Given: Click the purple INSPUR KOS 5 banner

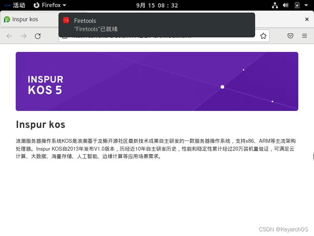Looking at the screenshot, I should [x=157, y=81].
